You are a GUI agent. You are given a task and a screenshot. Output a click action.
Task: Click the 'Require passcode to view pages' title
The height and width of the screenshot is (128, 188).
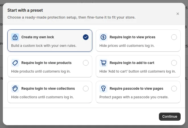(136, 89)
